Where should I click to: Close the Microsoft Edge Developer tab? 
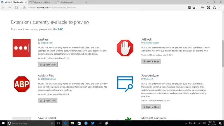(26, 2)
